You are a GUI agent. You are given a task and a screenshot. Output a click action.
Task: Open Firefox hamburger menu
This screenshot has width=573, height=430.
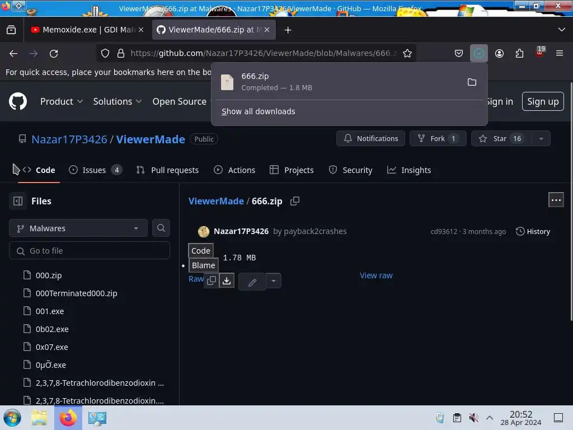(560, 53)
